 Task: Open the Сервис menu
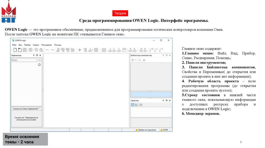click(x=36, y=45)
